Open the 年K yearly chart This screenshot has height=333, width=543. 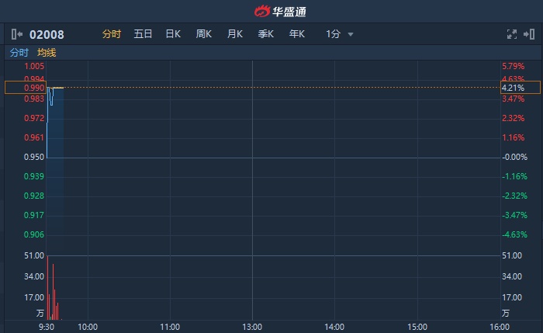(x=297, y=34)
